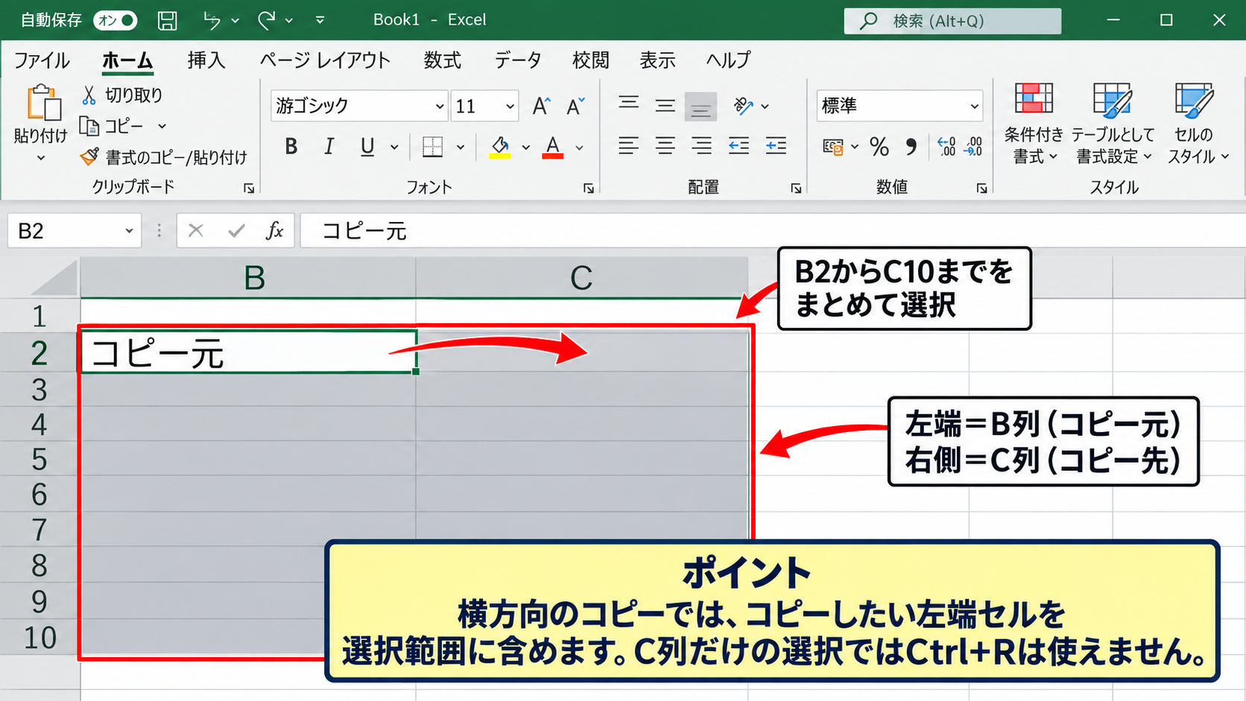Apply right text alignment
Image resolution: width=1246 pixels, height=701 pixels.
(701, 145)
